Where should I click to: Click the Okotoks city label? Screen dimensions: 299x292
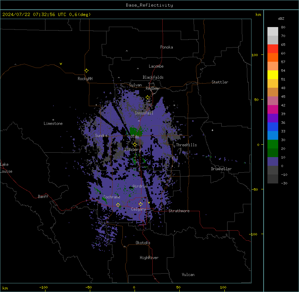point(143,243)
